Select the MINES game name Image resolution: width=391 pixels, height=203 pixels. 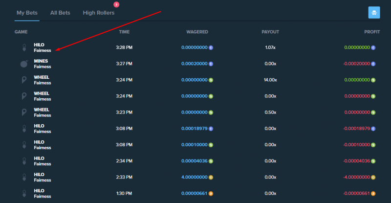(41, 61)
